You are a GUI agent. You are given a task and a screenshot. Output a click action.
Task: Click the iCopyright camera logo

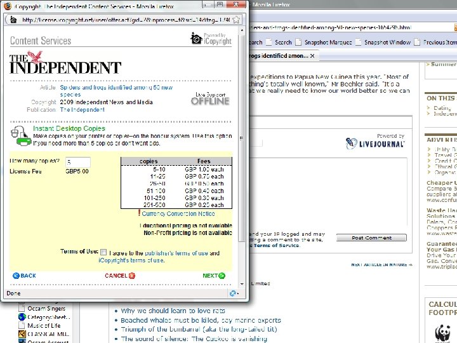tap(196, 39)
